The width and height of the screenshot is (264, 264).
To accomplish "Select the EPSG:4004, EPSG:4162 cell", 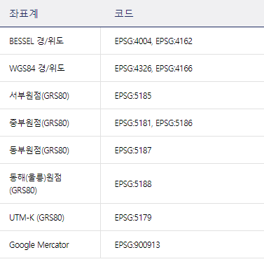I will coord(182,41).
